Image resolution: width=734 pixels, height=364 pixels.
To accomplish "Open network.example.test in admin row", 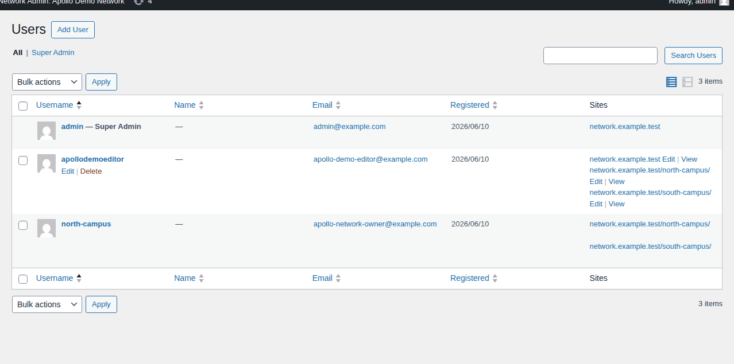I will pos(625,127).
